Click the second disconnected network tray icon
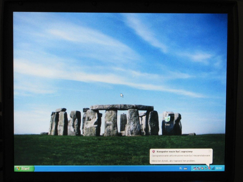The height and width of the screenshot is (182, 243). click(198, 168)
